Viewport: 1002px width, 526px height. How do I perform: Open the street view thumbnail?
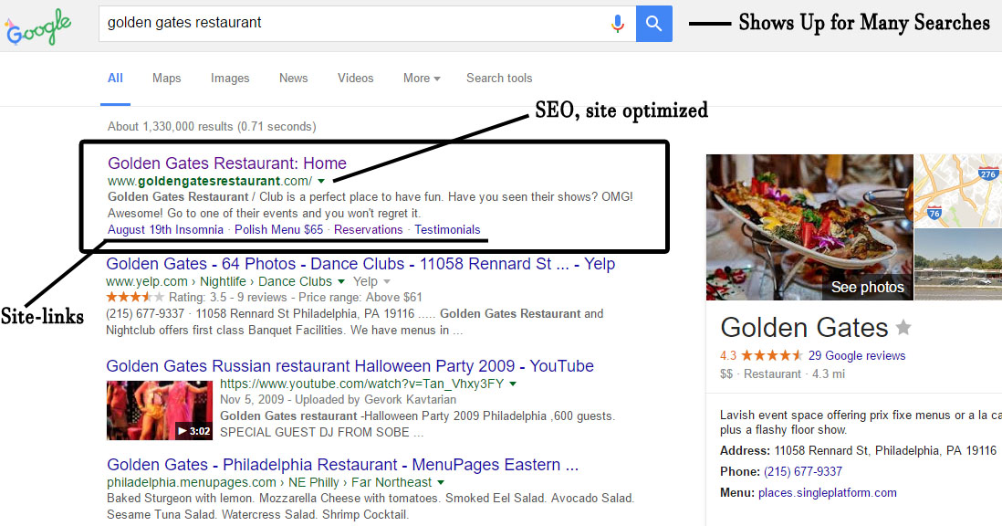click(x=958, y=264)
